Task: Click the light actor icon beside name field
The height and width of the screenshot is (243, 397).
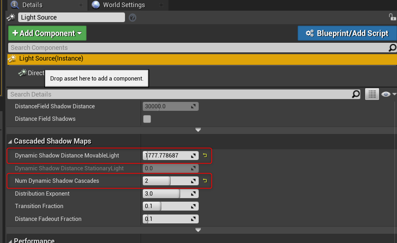Action: (11, 17)
